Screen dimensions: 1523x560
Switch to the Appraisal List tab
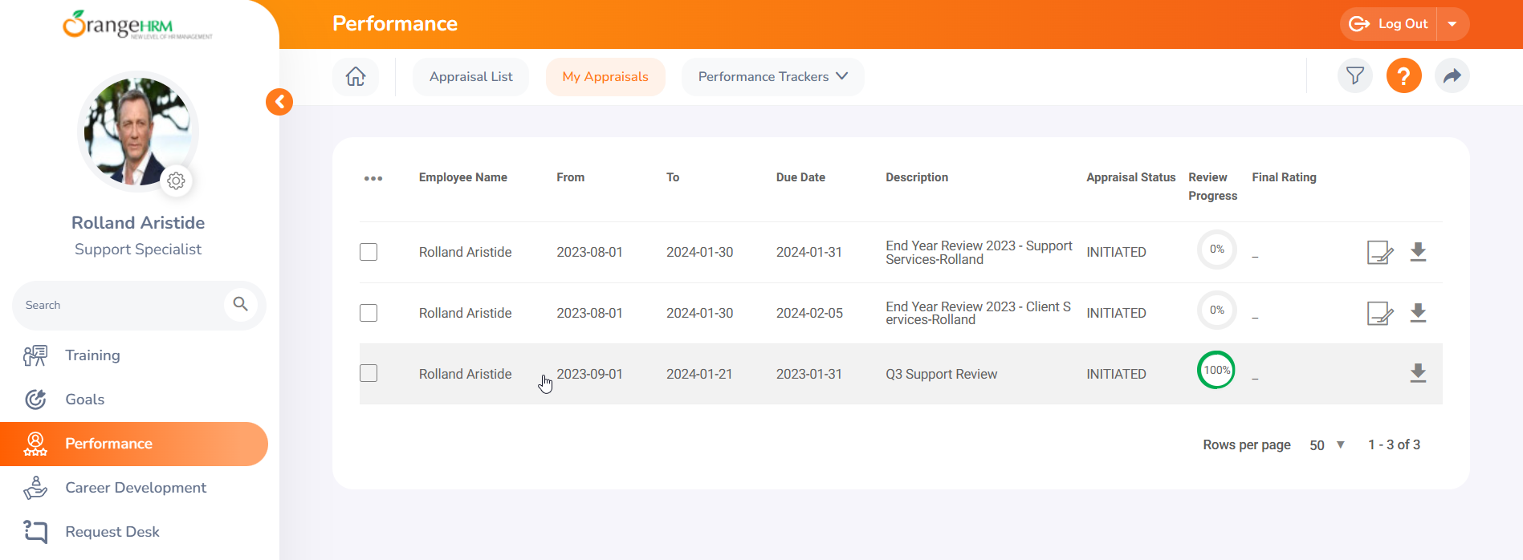click(470, 77)
